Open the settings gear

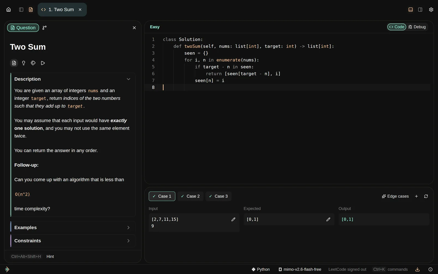coord(431,10)
